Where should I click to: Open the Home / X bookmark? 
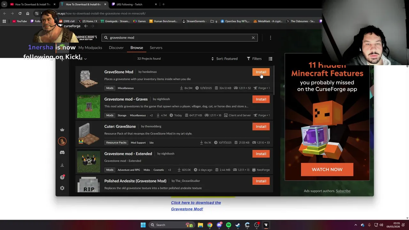click(88, 21)
